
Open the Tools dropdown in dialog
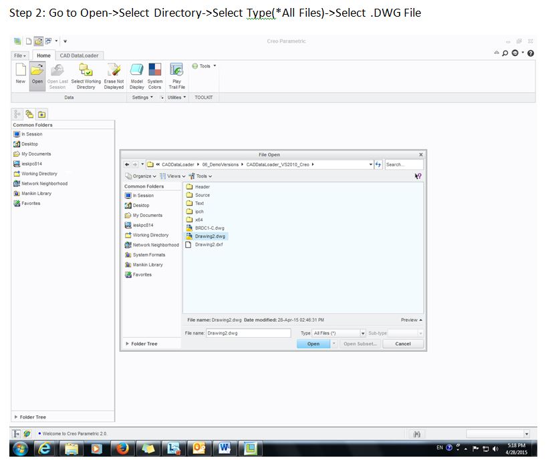coord(200,176)
